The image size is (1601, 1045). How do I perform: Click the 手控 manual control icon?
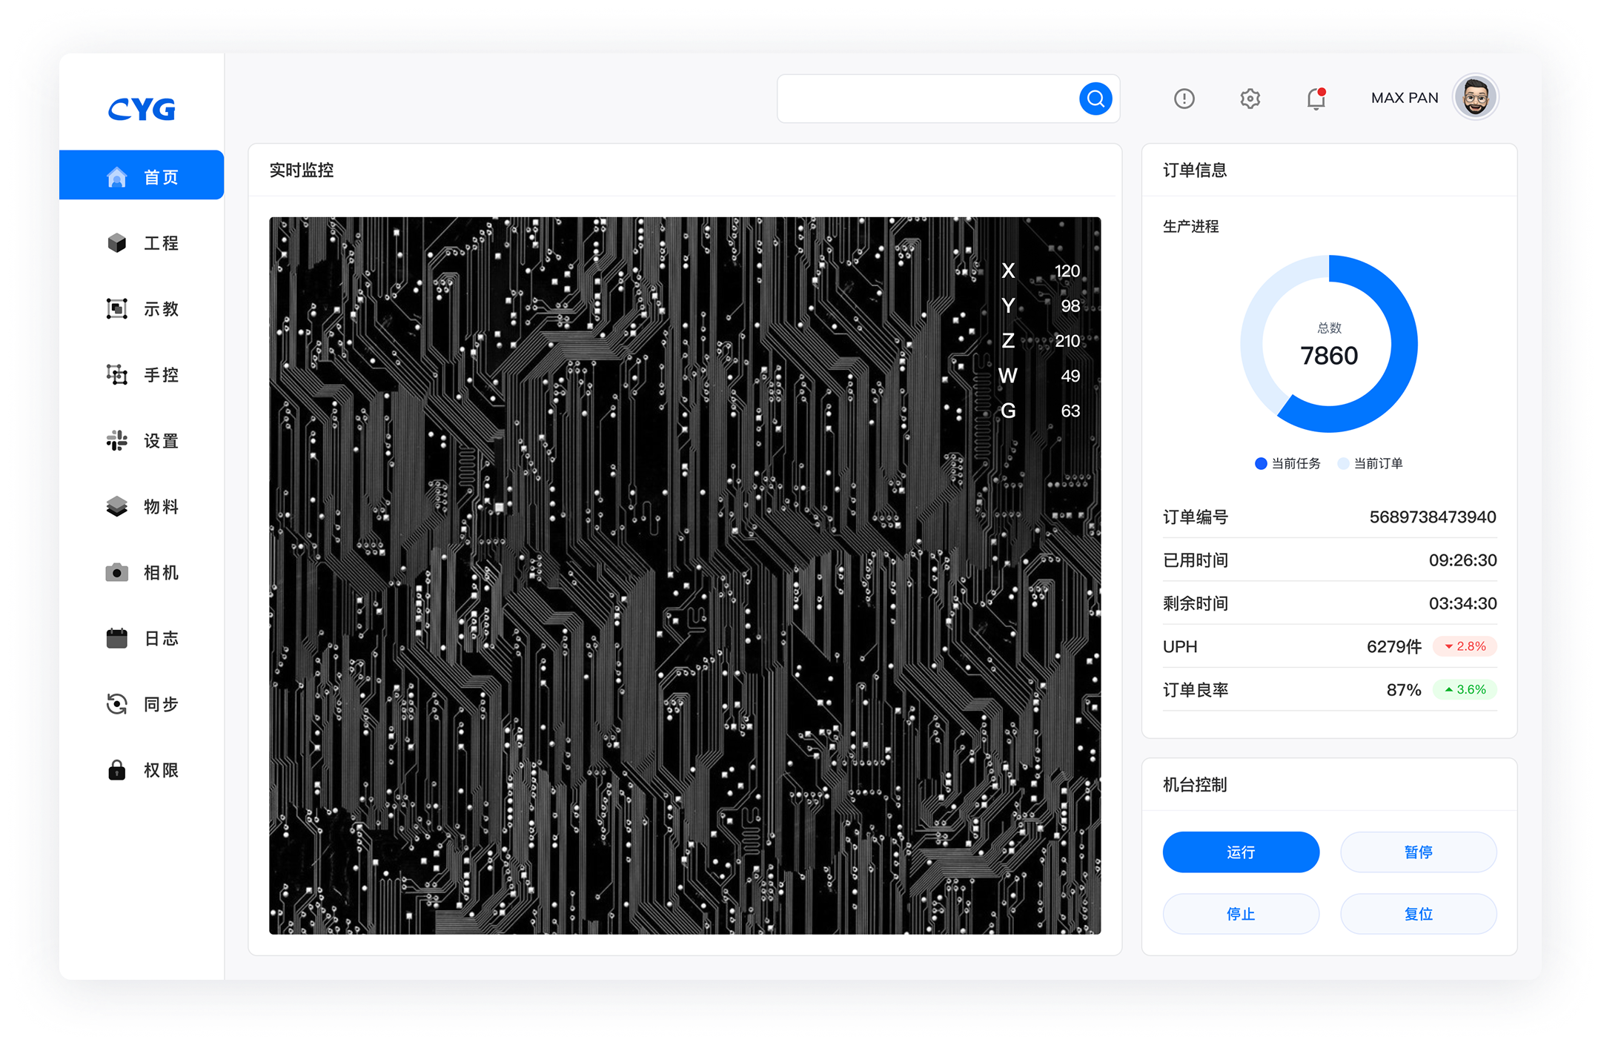[x=117, y=374]
